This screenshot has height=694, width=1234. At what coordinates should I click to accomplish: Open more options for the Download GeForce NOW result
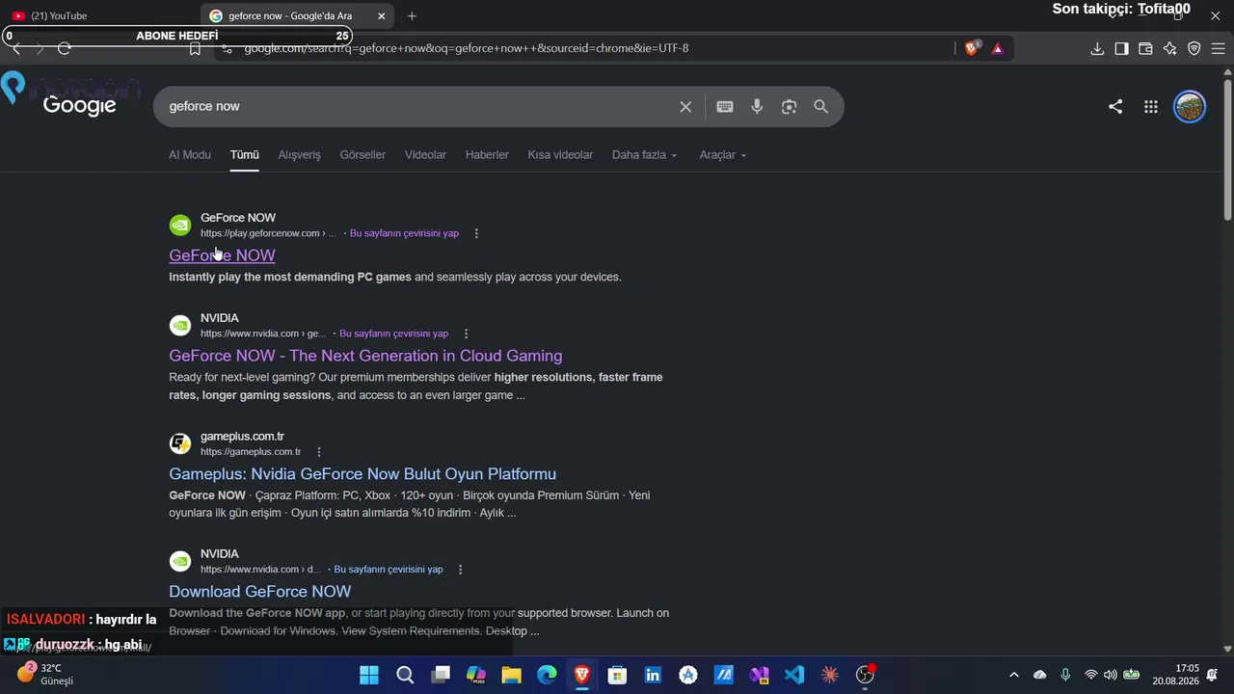460,570
